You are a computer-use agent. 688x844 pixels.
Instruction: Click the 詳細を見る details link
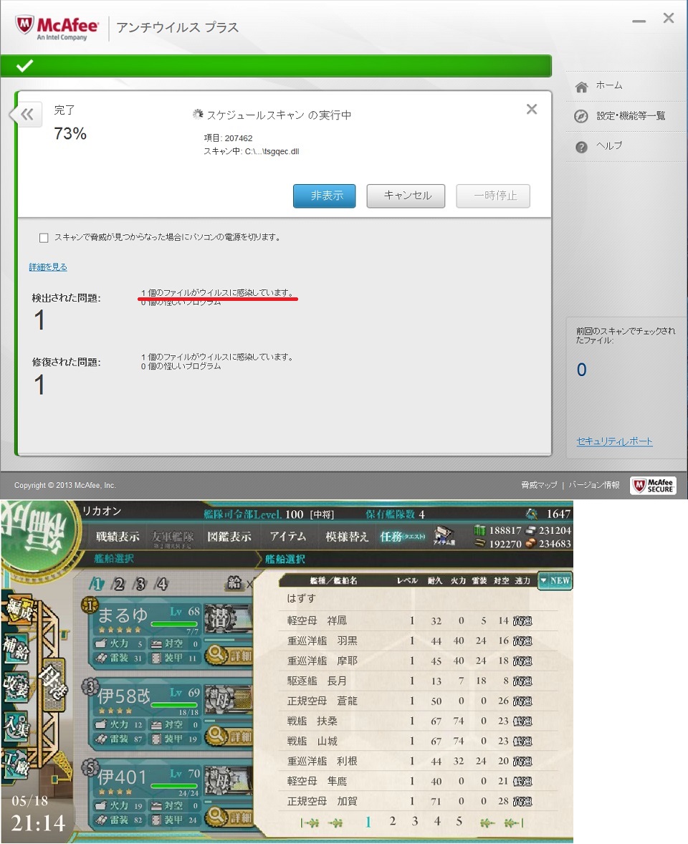[x=48, y=267]
